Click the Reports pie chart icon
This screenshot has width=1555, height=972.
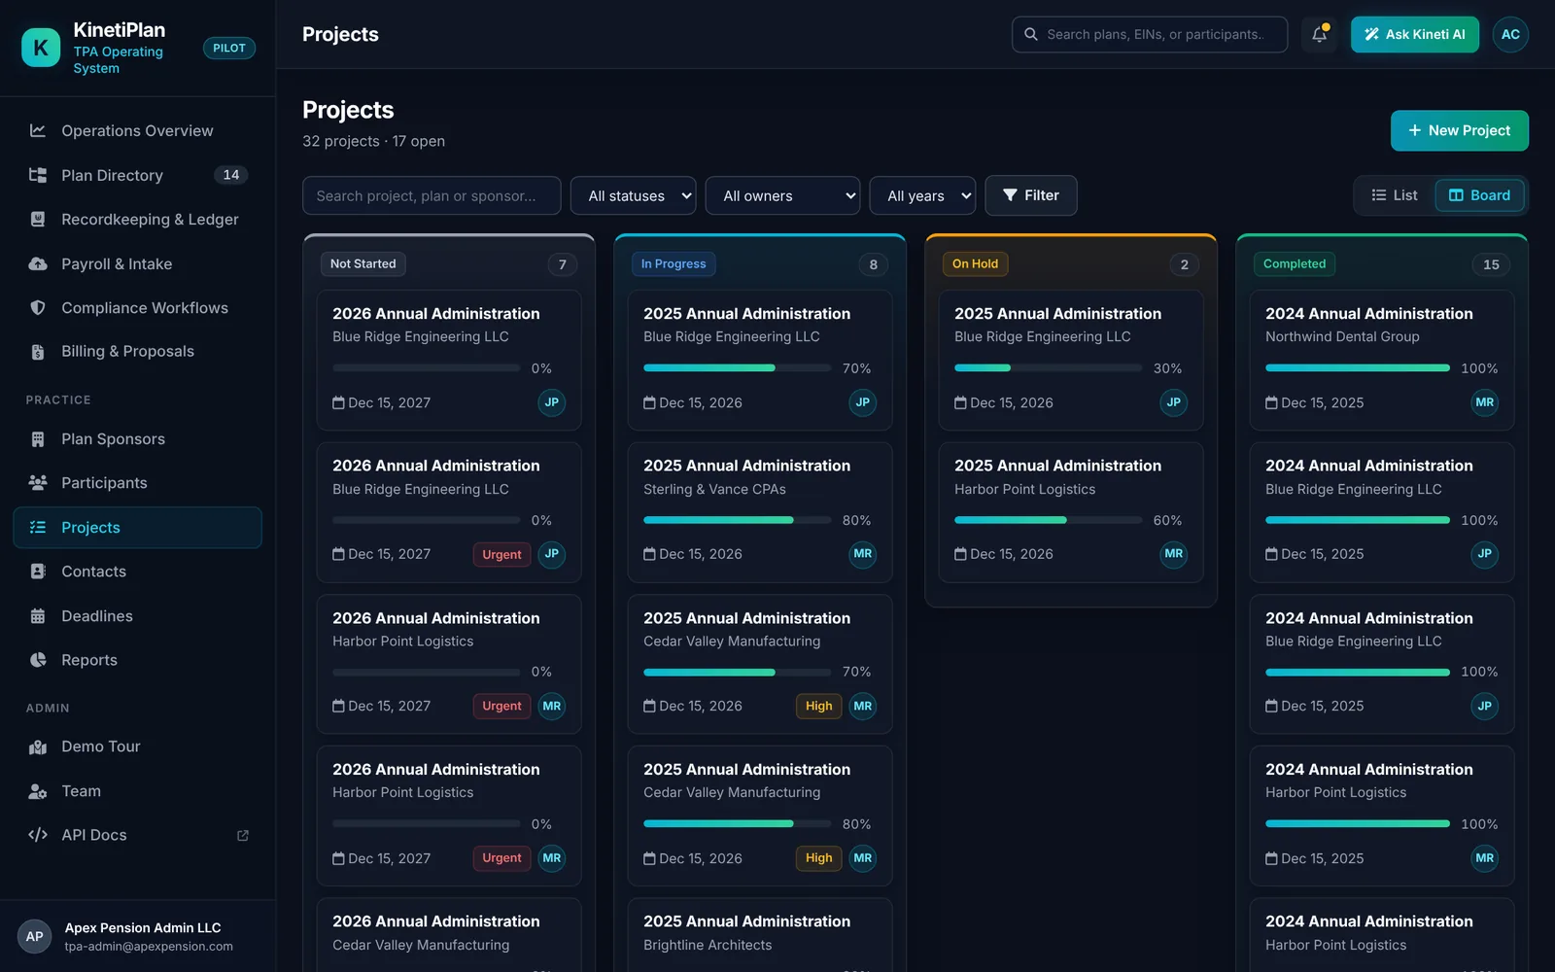38,660
